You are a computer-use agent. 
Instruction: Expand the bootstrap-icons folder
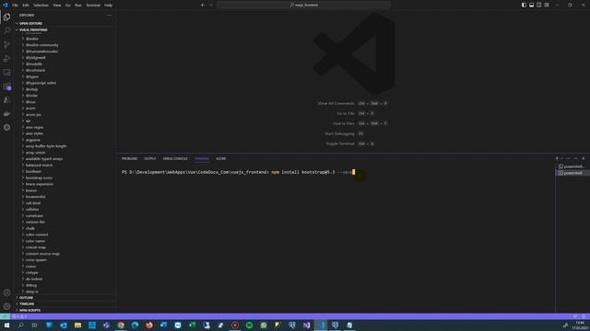coord(39,177)
